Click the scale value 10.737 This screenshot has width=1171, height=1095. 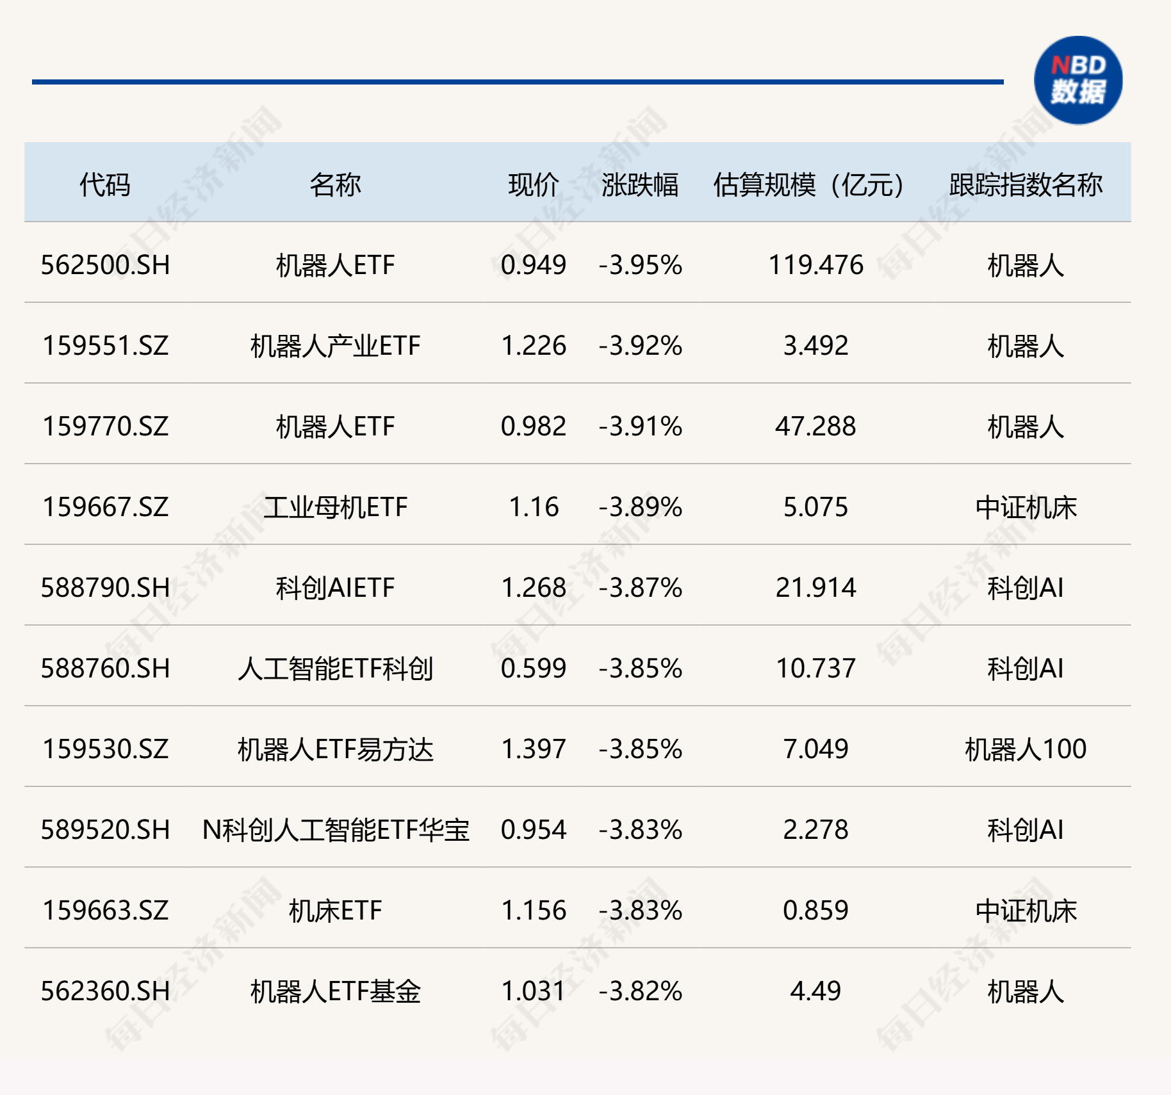click(x=815, y=669)
